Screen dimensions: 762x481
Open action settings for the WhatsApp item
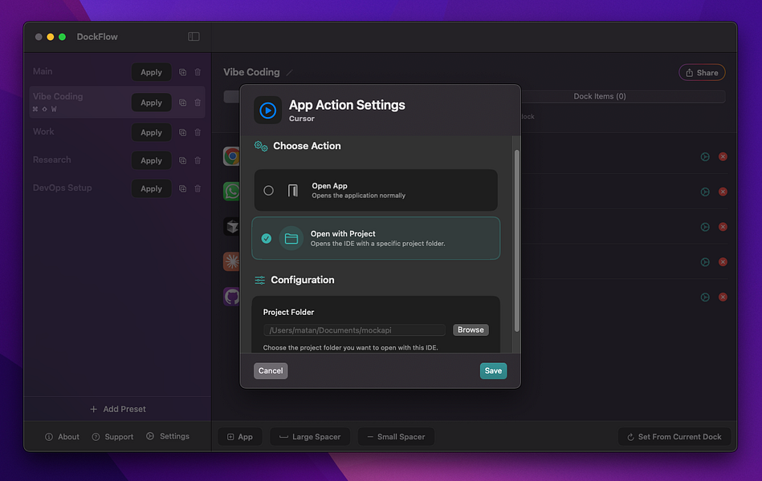click(705, 192)
